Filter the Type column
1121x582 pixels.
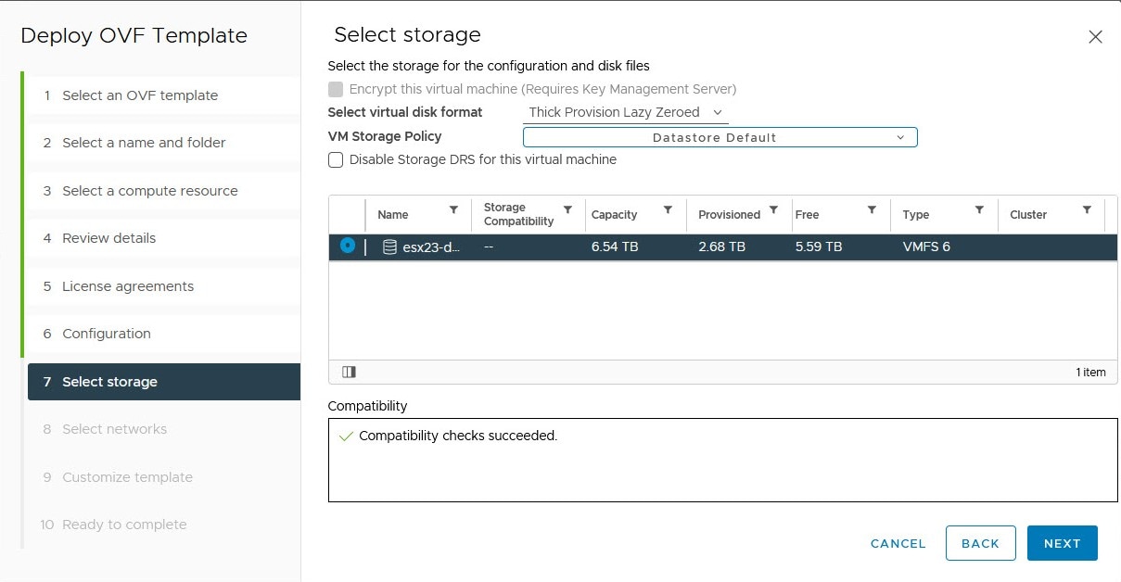pyautogui.click(x=979, y=210)
